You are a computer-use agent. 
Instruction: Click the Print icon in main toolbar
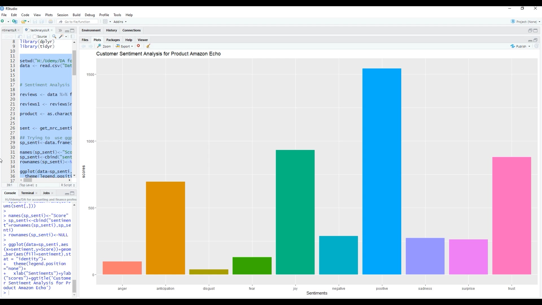point(51,21)
